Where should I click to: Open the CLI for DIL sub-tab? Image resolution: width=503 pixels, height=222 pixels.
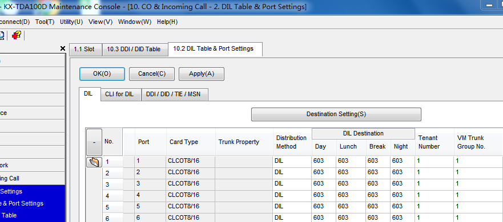(x=121, y=94)
